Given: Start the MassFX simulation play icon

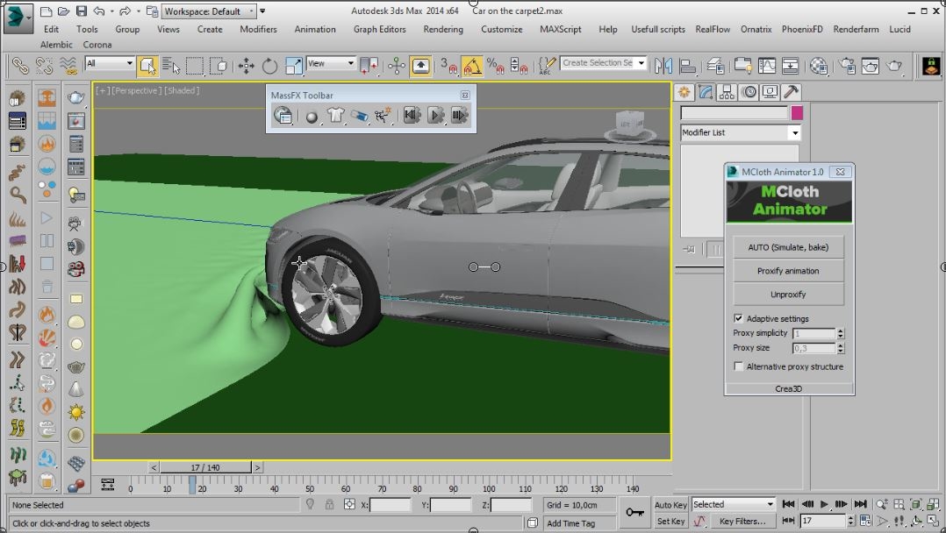Looking at the screenshot, I should [436, 116].
